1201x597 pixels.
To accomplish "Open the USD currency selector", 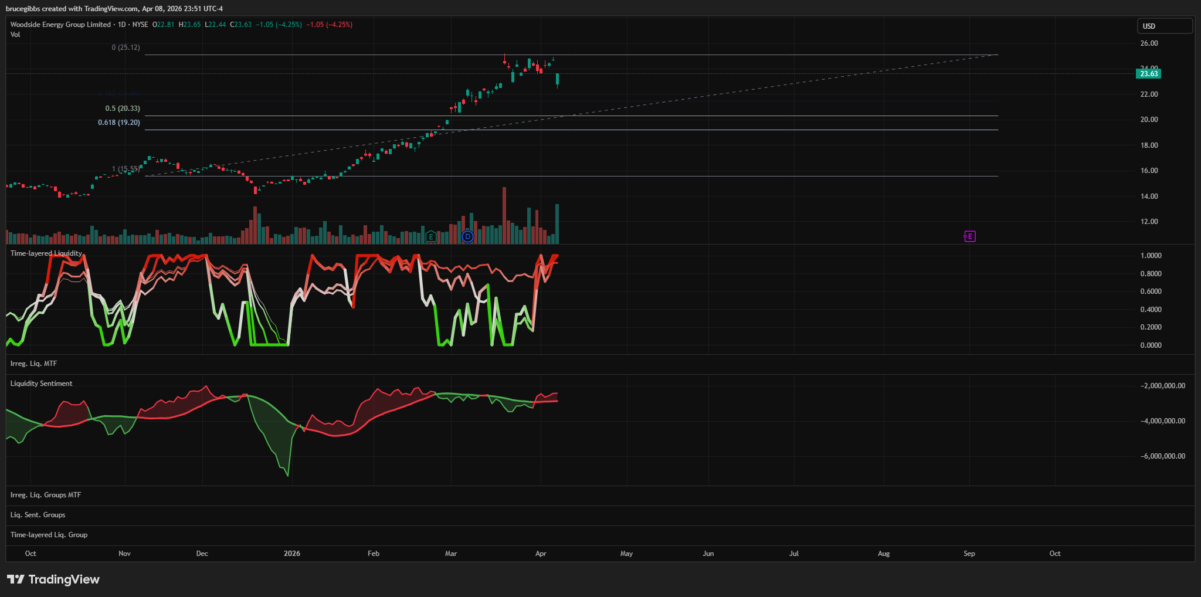I will 1165,26.
